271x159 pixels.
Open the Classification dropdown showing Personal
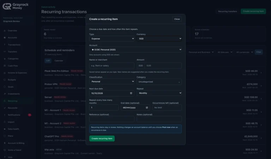(x=112, y=82)
